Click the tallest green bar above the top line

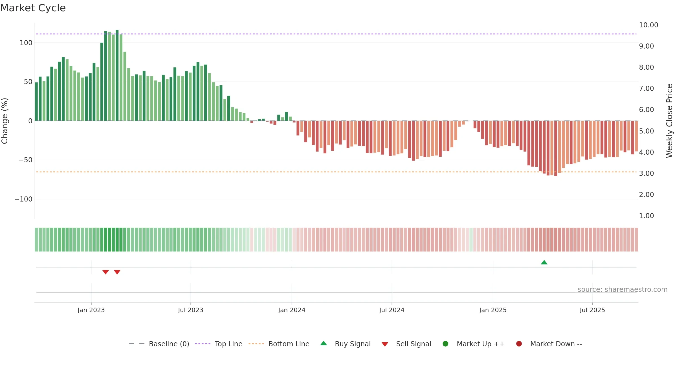[x=117, y=75]
